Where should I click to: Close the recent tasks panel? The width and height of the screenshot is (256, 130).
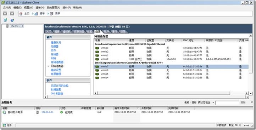[252, 102]
